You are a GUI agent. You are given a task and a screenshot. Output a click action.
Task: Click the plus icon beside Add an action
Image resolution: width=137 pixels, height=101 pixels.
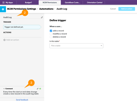(4, 40)
